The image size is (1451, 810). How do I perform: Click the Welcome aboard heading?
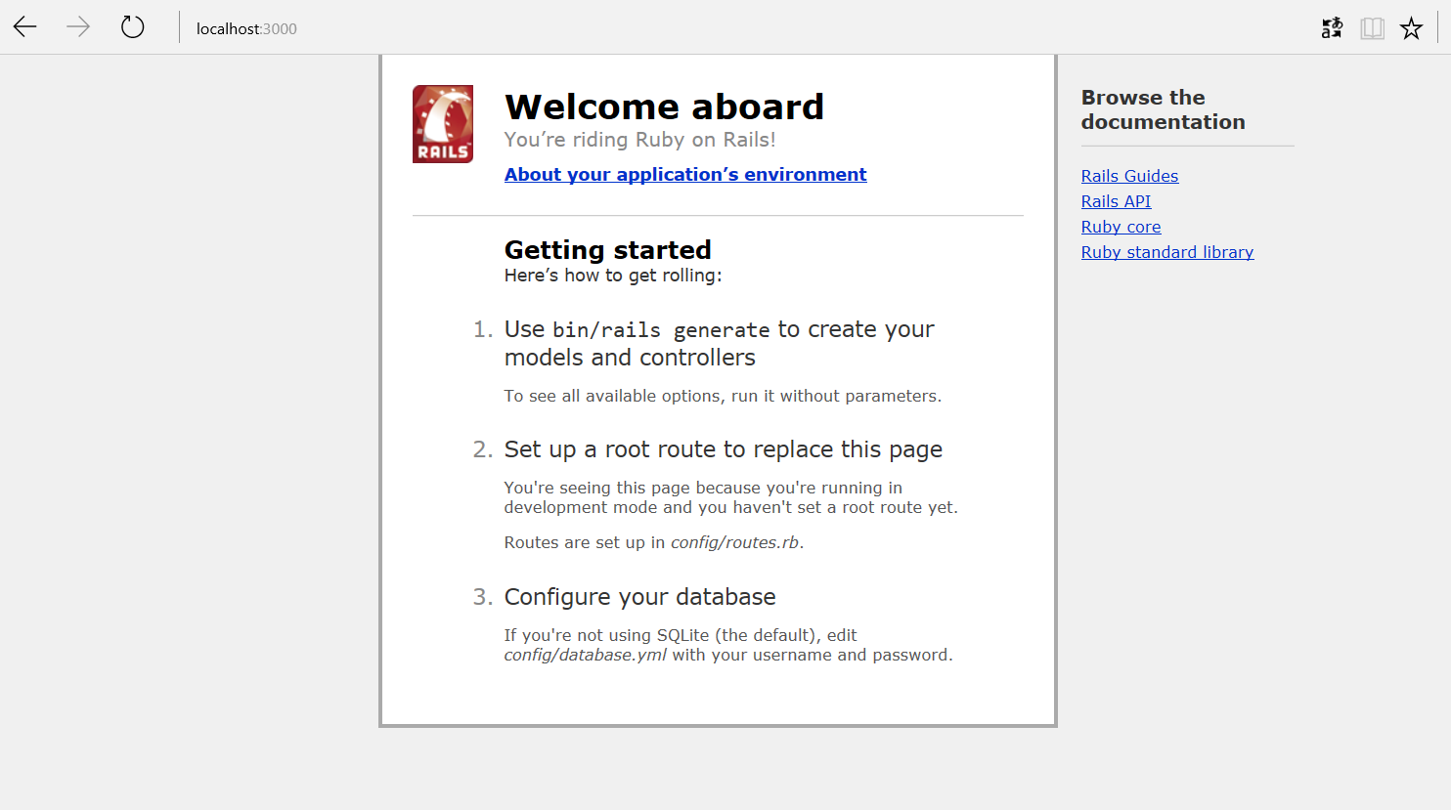[x=664, y=107]
